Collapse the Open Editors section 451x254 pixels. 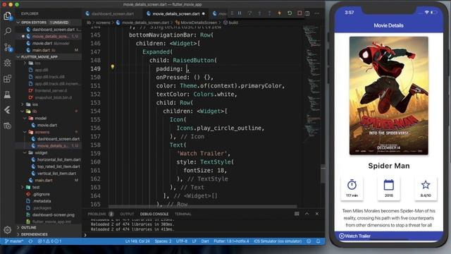click(49, 23)
